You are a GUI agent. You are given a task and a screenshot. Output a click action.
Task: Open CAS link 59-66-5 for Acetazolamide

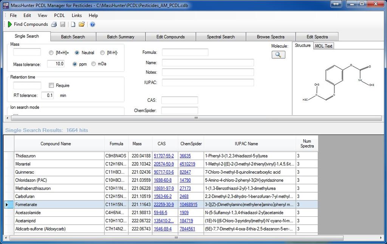(160, 213)
